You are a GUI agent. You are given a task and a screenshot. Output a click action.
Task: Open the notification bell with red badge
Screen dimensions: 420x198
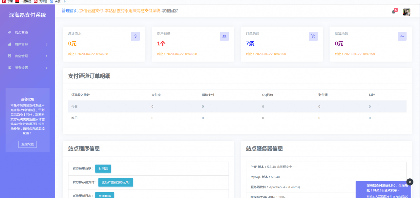click(x=393, y=11)
